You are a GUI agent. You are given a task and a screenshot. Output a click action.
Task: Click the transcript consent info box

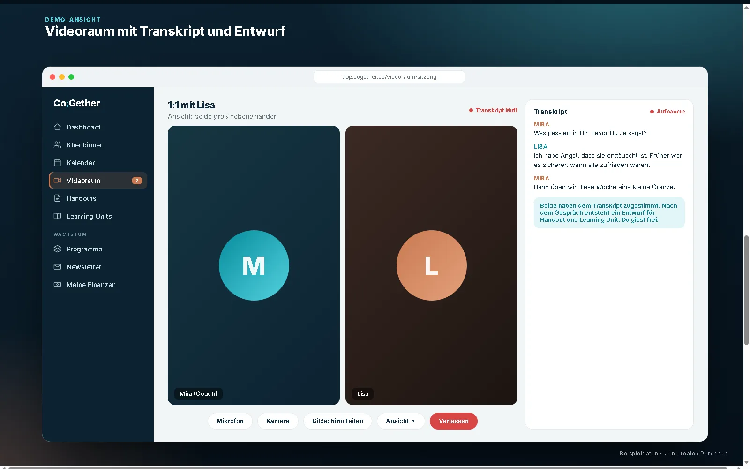(609, 213)
